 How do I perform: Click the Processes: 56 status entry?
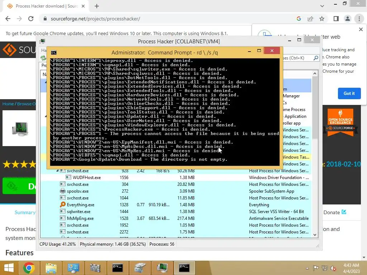[162, 244]
